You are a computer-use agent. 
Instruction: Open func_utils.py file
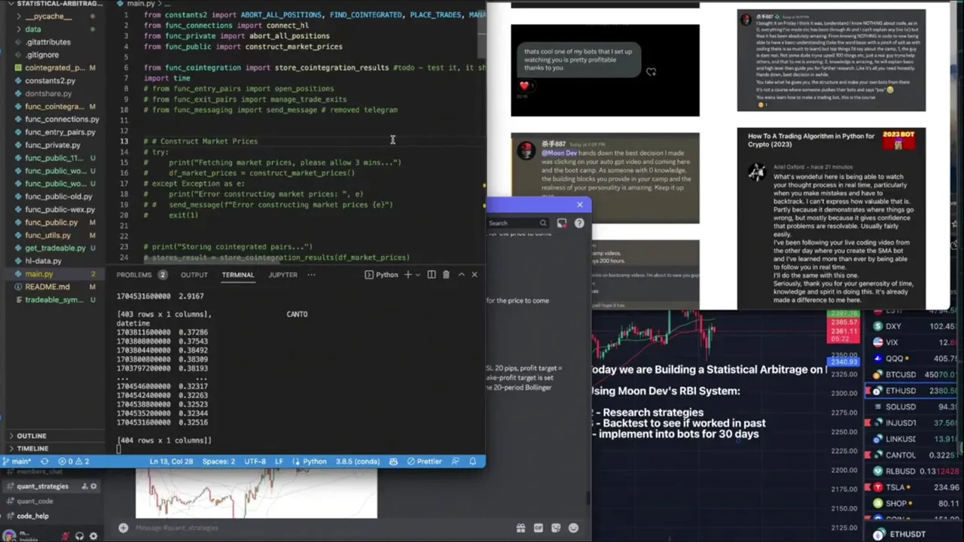(47, 235)
